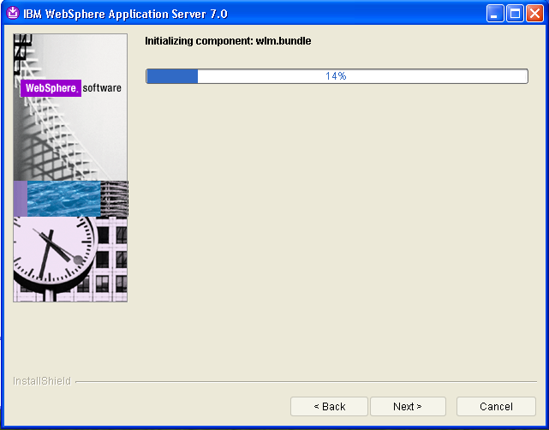This screenshot has height=430, width=549.
Task: Click the IBM WebSphere Application Server 7.0 title
Action: pos(125,14)
